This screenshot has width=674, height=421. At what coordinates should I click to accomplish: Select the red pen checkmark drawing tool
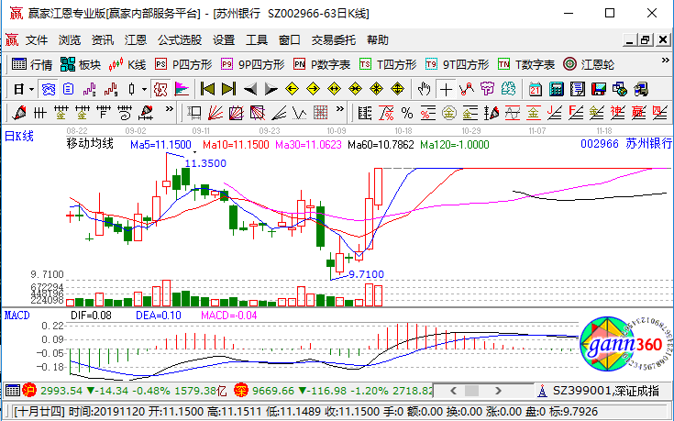(x=19, y=113)
